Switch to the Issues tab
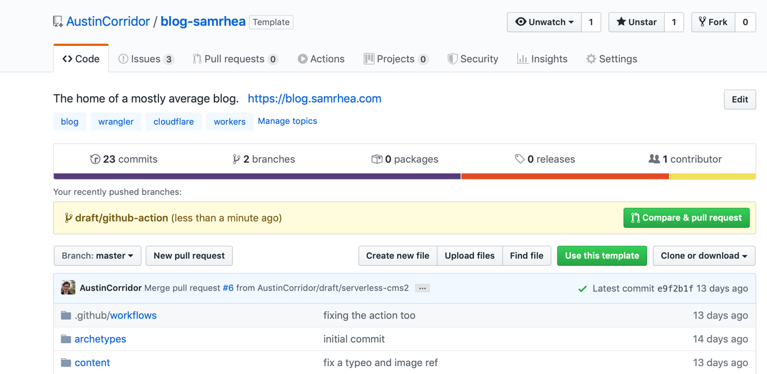767x374 pixels. (145, 59)
